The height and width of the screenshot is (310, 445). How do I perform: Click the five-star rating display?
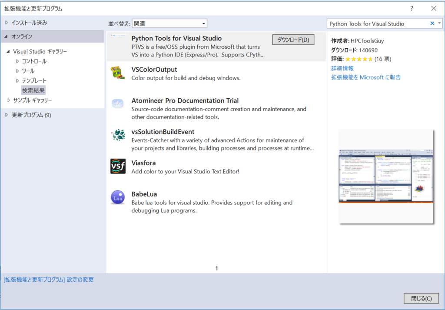click(x=359, y=59)
